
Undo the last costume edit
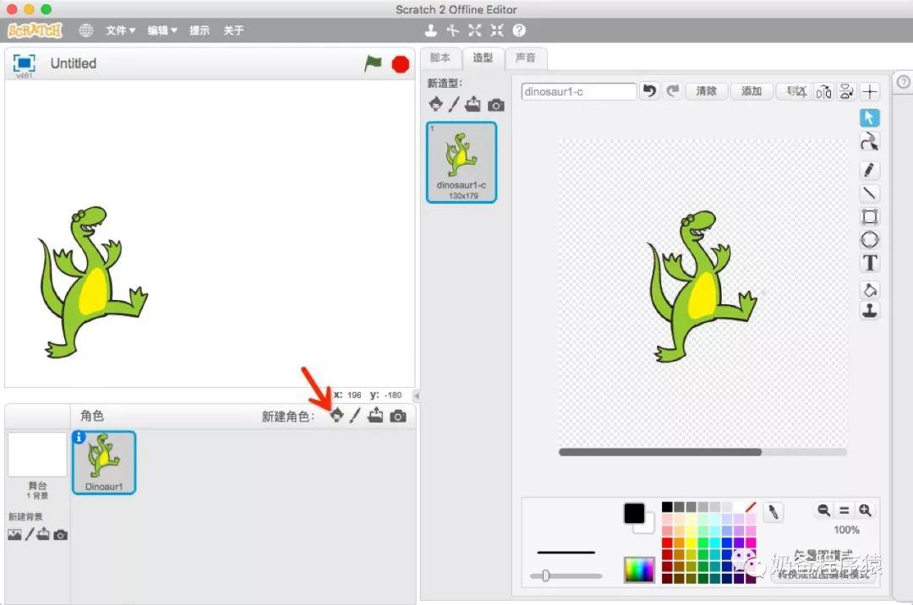[x=649, y=91]
